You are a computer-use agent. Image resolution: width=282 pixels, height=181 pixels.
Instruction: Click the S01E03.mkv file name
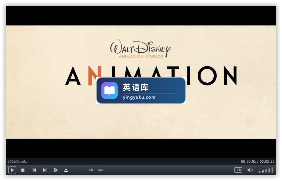click(x=17, y=161)
